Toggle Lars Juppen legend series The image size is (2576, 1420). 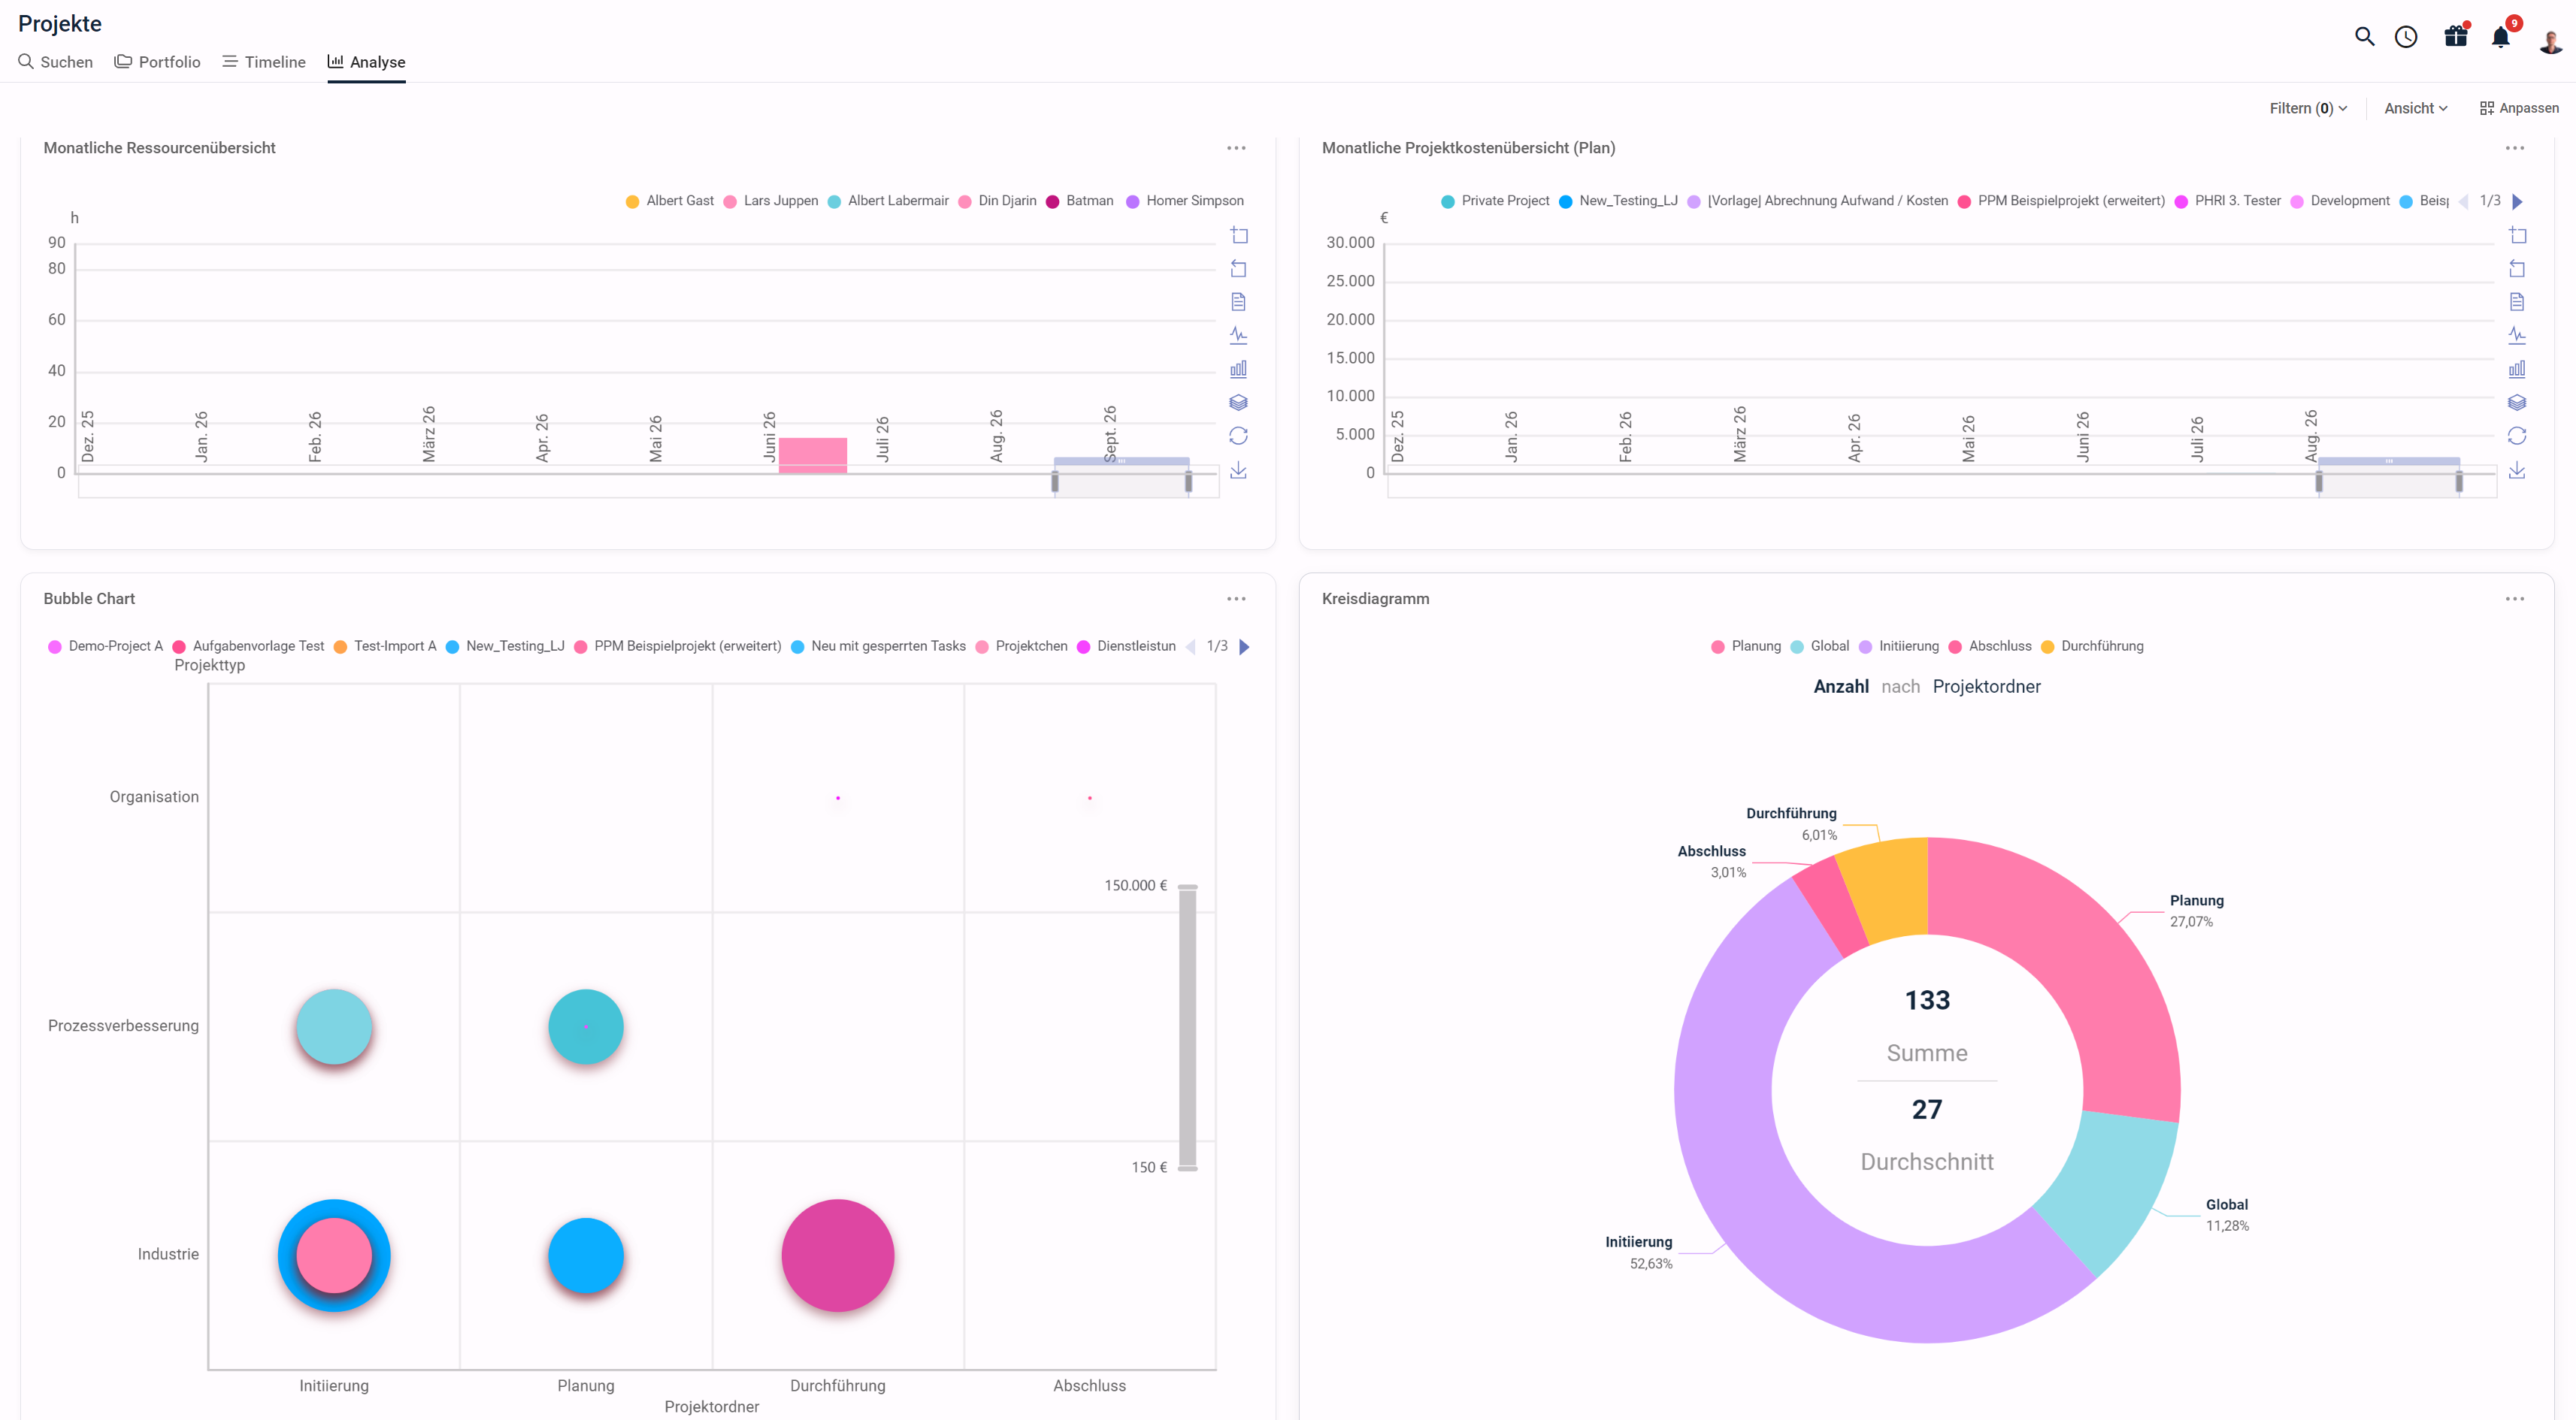tap(770, 201)
